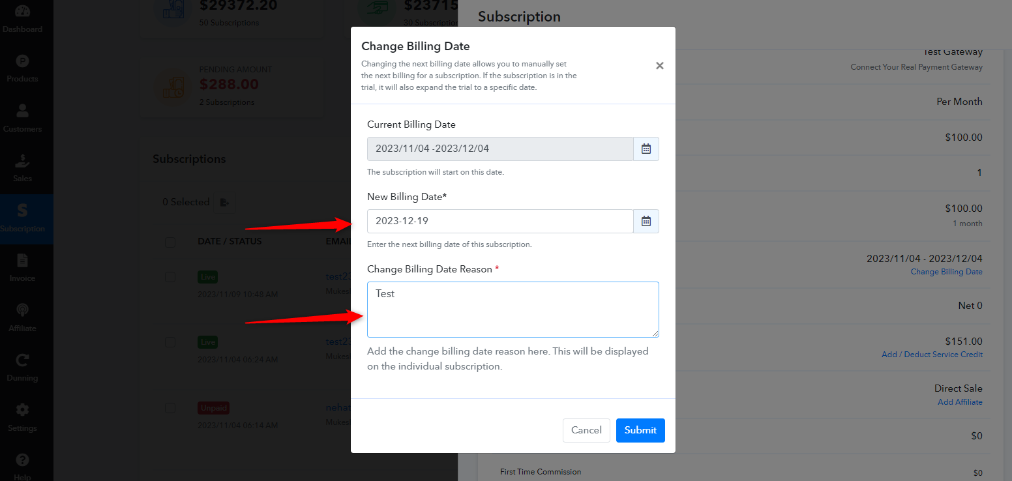Image resolution: width=1012 pixels, height=481 pixels.
Task: Open Products from the sidebar
Action: click(22, 69)
